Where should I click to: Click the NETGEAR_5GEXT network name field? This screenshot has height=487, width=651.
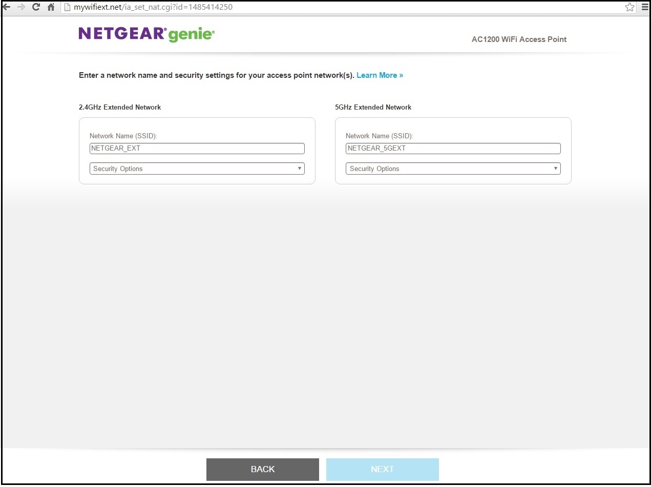pyautogui.click(x=453, y=149)
